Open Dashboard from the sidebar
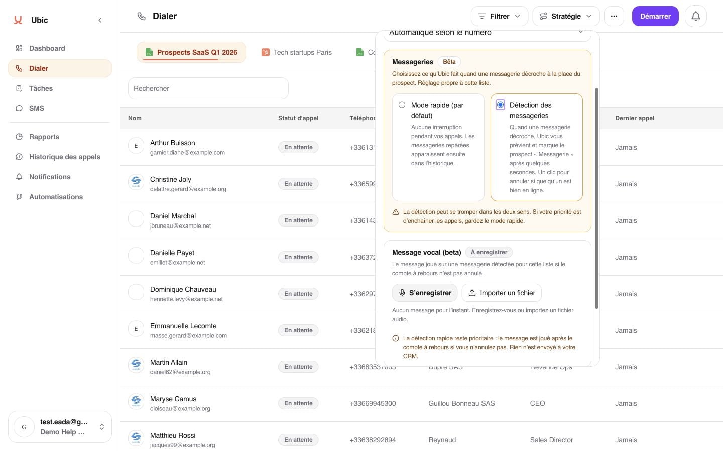The width and height of the screenshot is (723, 451). [60, 48]
